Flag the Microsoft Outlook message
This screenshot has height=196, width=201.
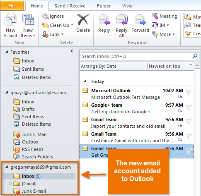coord(189,93)
